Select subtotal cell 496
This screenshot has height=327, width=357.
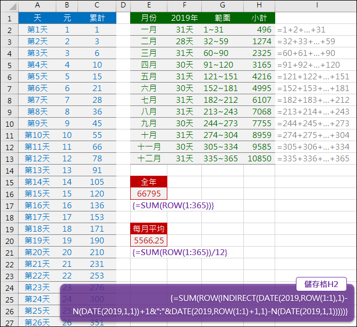[x=259, y=30]
